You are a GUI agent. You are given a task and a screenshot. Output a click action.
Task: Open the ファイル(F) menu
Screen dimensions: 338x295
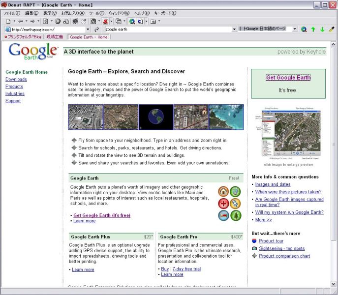[12, 13]
